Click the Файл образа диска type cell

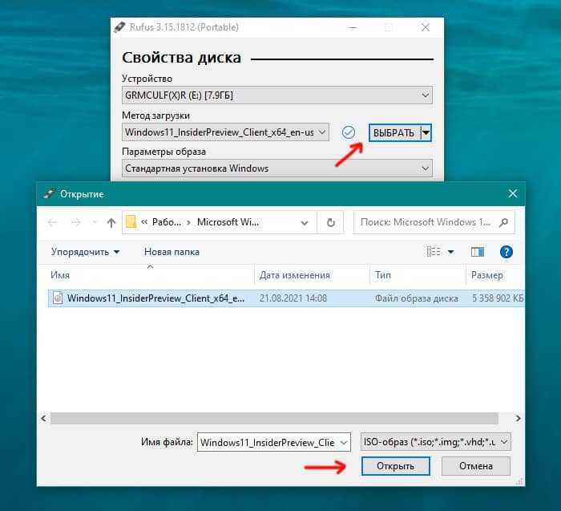pyautogui.click(x=417, y=298)
